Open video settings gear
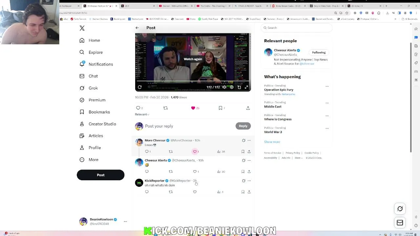 [x=232, y=87]
